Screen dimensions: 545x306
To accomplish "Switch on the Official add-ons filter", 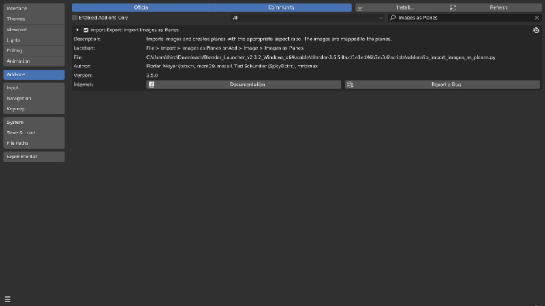I will [141, 7].
